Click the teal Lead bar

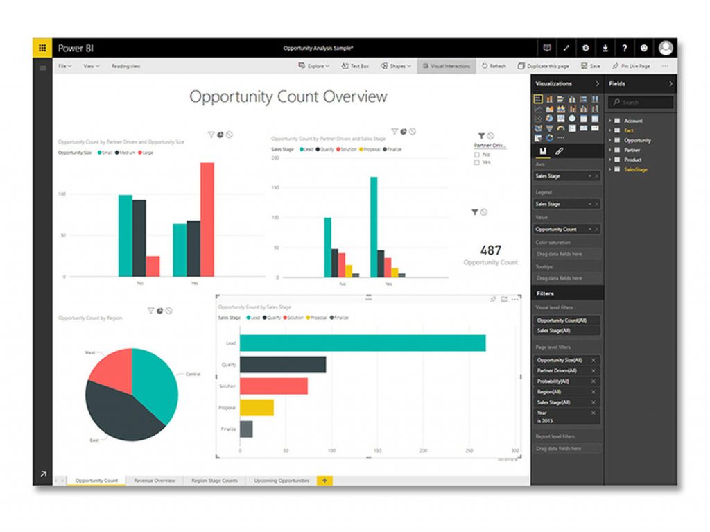tap(362, 343)
